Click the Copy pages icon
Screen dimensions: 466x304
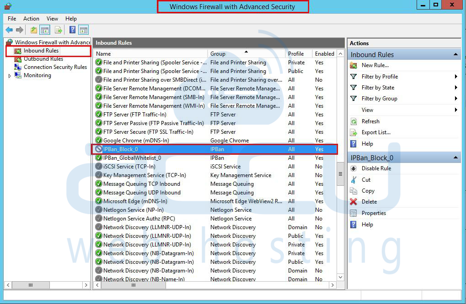354,191
